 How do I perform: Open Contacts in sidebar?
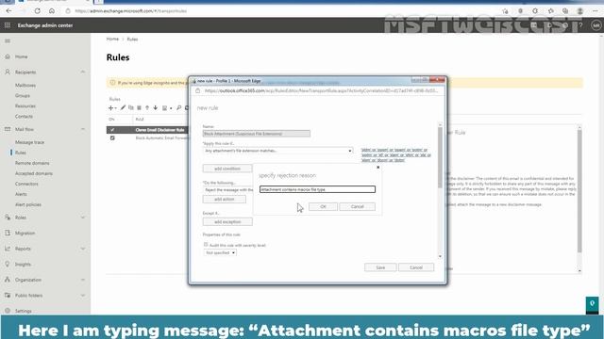24,117
